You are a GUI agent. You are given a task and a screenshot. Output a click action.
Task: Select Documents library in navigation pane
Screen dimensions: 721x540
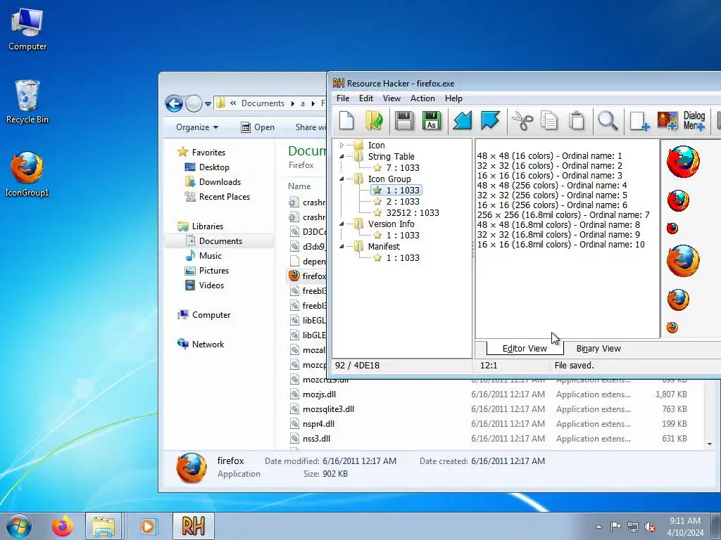pyautogui.click(x=220, y=241)
